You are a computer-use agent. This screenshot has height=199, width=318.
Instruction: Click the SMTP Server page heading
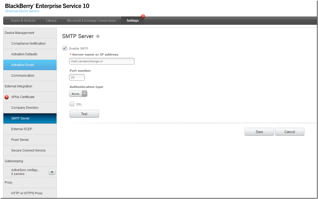point(78,36)
